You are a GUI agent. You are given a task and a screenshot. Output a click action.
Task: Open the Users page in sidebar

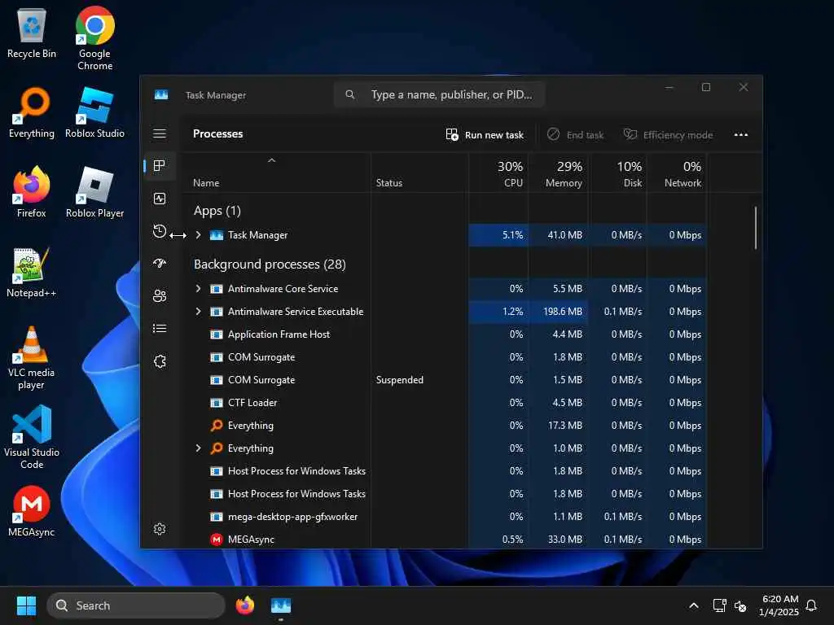160,296
